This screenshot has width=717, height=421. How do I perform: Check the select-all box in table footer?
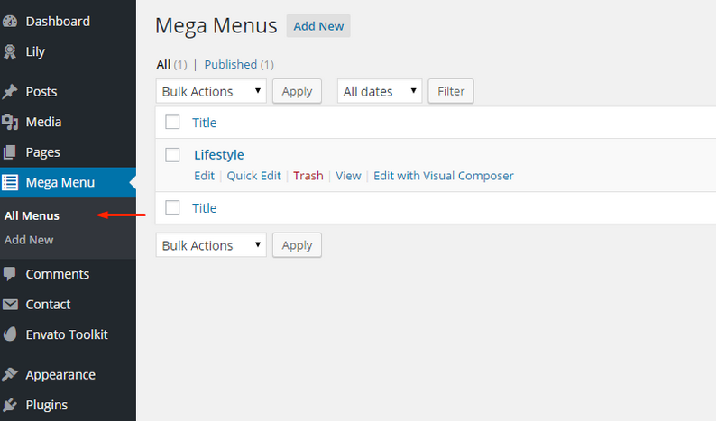tap(172, 207)
